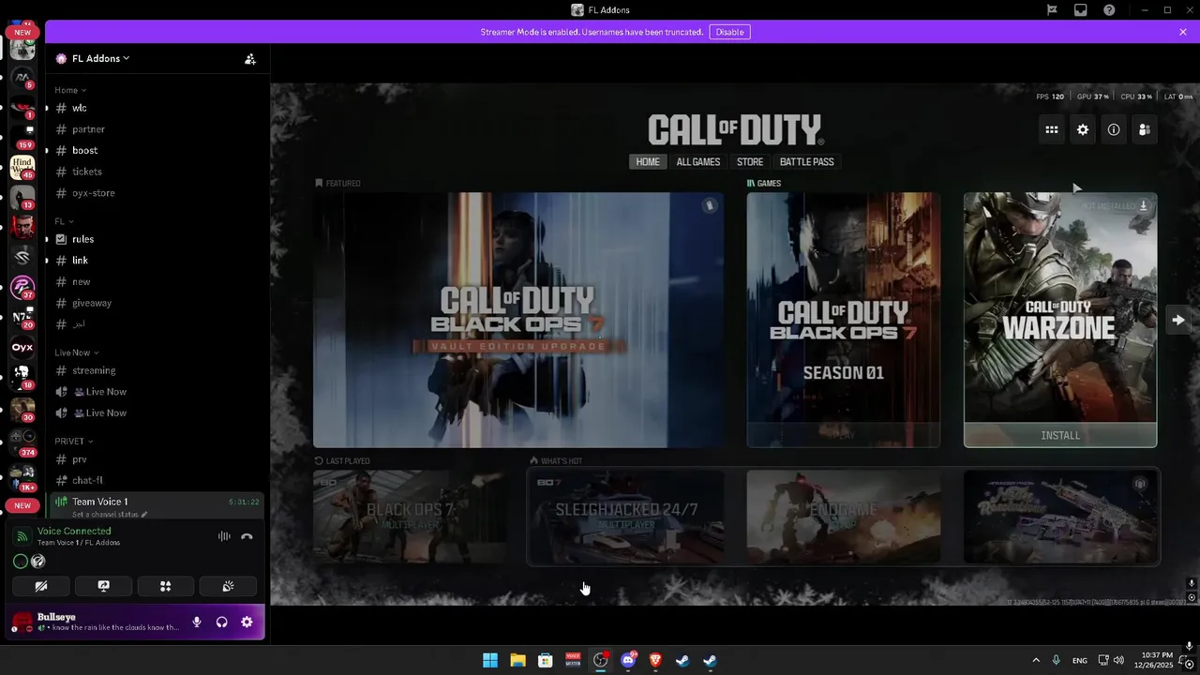Click invite people icon next to FL Addons
The width and height of the screenshot is (1200, 675).
tap(250, 58)
